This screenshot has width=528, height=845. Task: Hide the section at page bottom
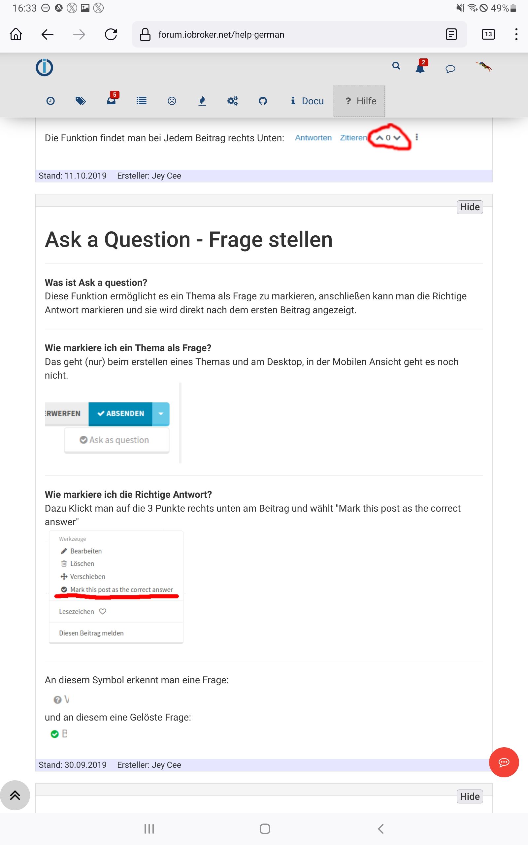469,796
